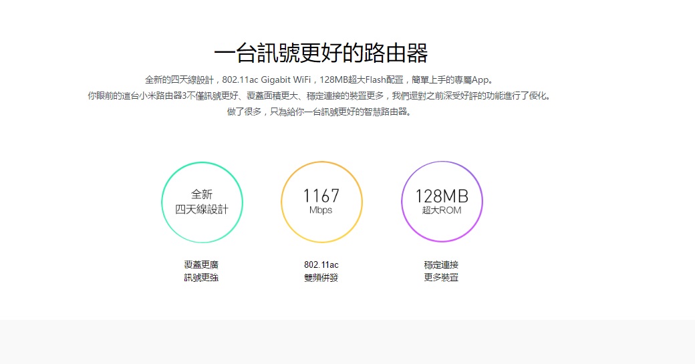Click '全新' text inside the green circle
Viewport: 695px width, 364px height.
point(201,194)
